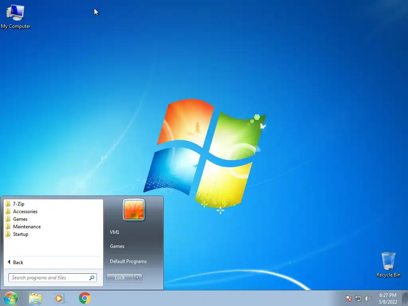
Task: Open the network status tray icon
Action: tap(358, 298)
